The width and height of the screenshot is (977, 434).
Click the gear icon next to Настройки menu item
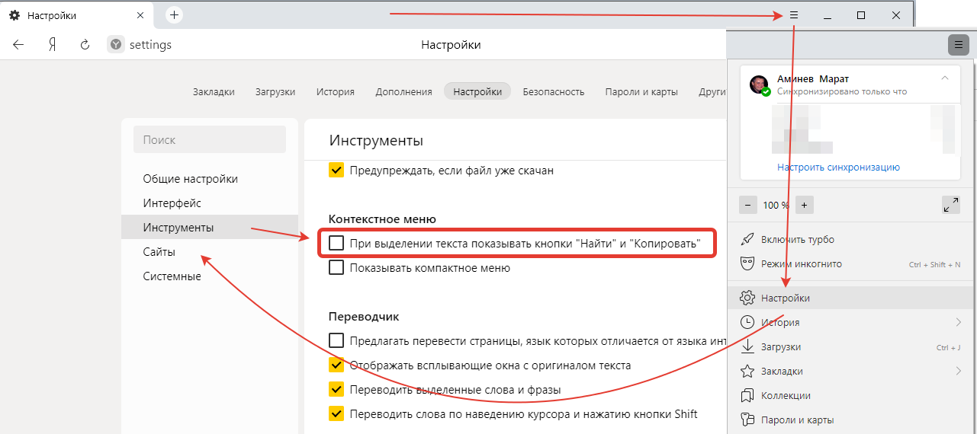(747, 298)
